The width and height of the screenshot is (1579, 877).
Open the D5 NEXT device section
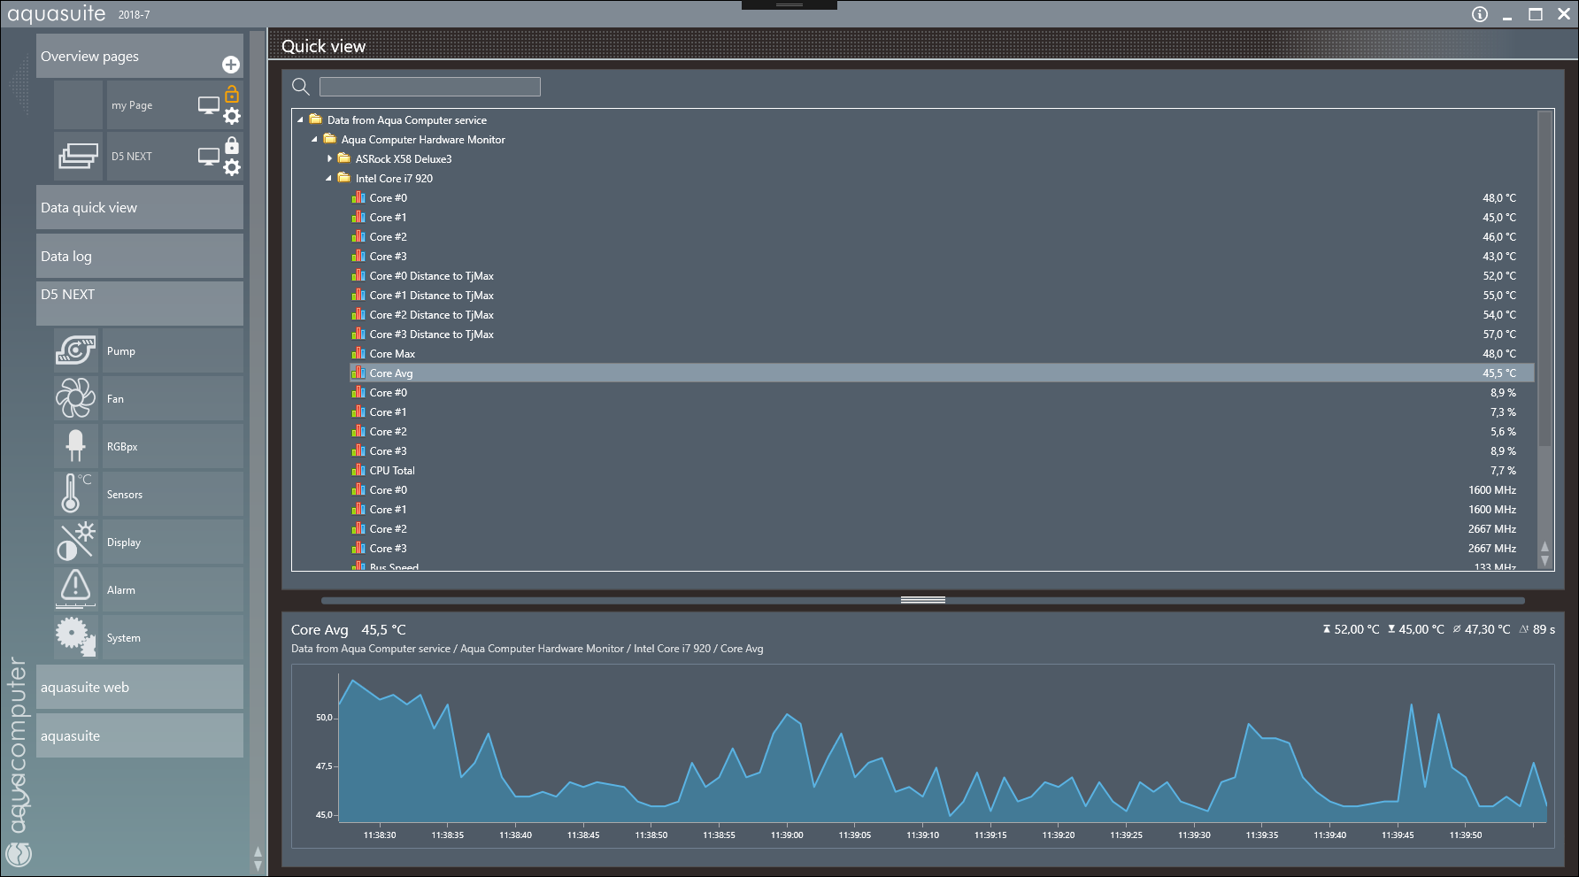pyautogui.click(x=140, y=304)
